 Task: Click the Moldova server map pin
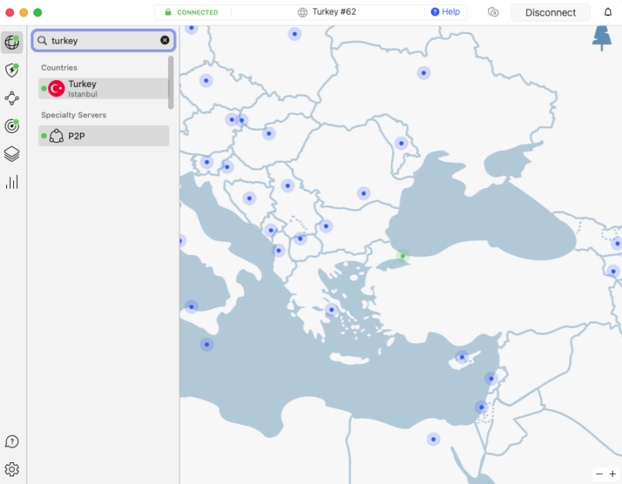pyautogui.click(x=401, y=143)
